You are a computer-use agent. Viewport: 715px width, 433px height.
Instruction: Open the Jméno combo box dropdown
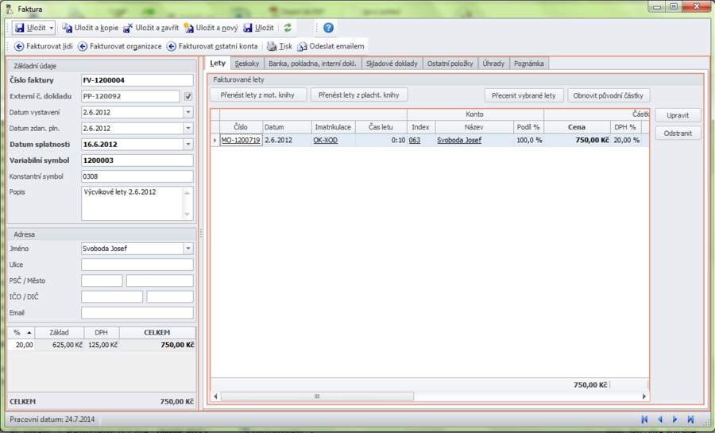(x=188, y=248)
